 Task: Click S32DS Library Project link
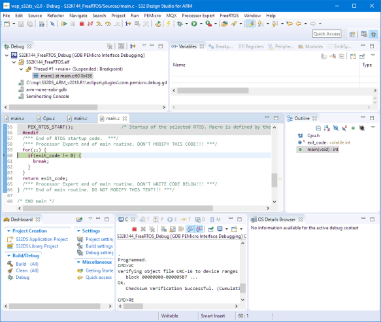37,246
